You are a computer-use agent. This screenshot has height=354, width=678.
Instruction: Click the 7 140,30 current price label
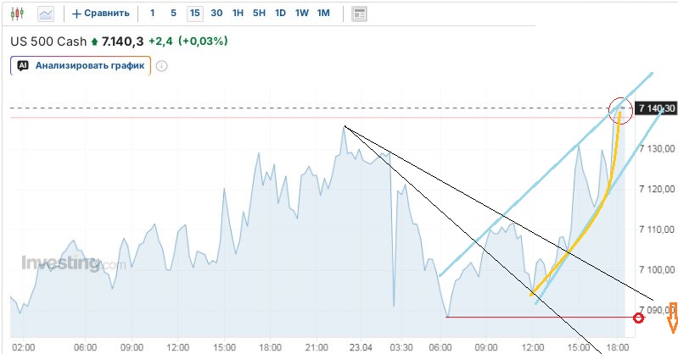(x=656, y=108)
